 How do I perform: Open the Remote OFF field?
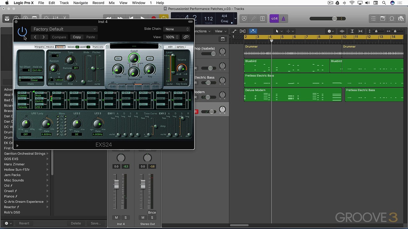[76, 68]
